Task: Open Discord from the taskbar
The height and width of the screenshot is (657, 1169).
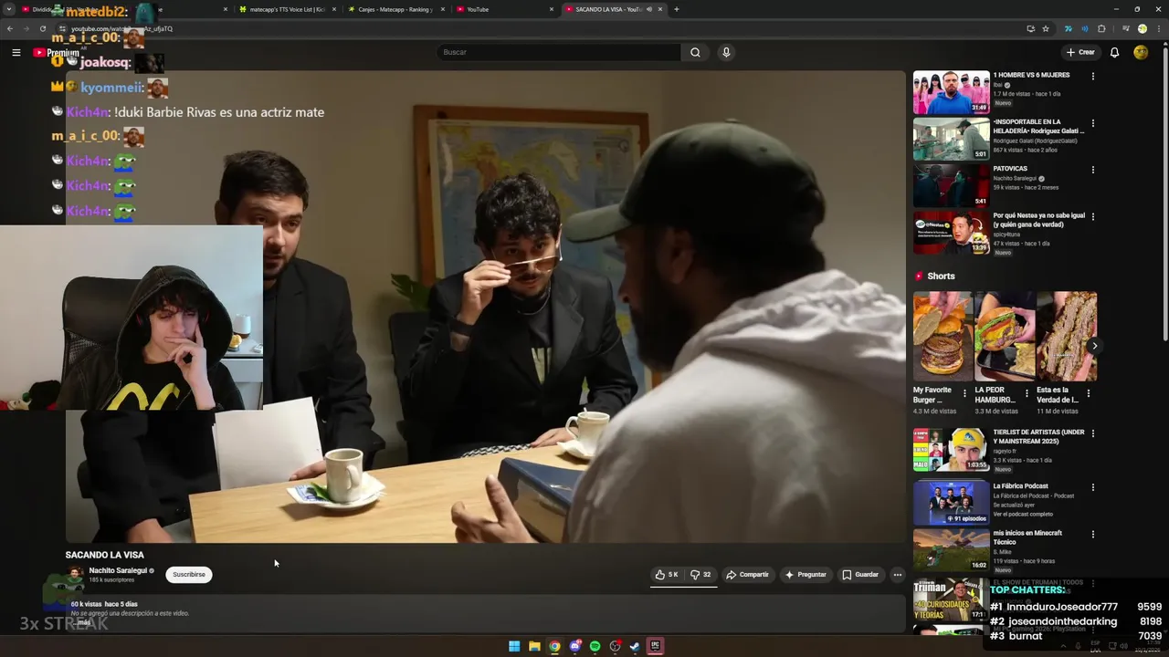Action: pyautogui.click(x=574, y=646)
